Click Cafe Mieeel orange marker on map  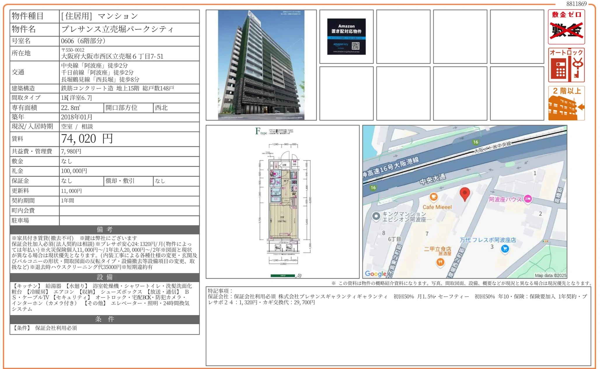434,197
